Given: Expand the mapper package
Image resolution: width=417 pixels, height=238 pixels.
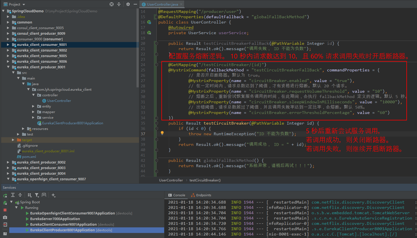Looking at the screenshot, I should (33, 112).
